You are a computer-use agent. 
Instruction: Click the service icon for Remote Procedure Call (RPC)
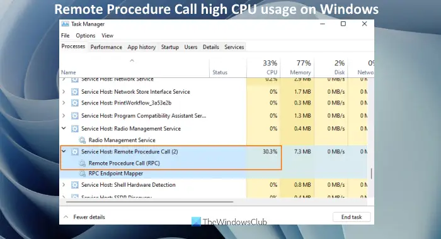pos(82,163)
